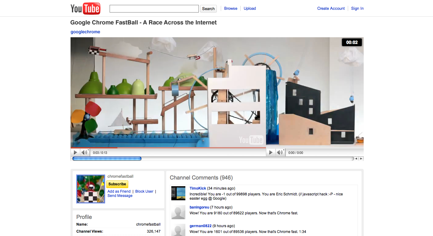Click baningoreu's default avatar image
This screenshot has height=236, width=433.
click(x=178, y=212)
